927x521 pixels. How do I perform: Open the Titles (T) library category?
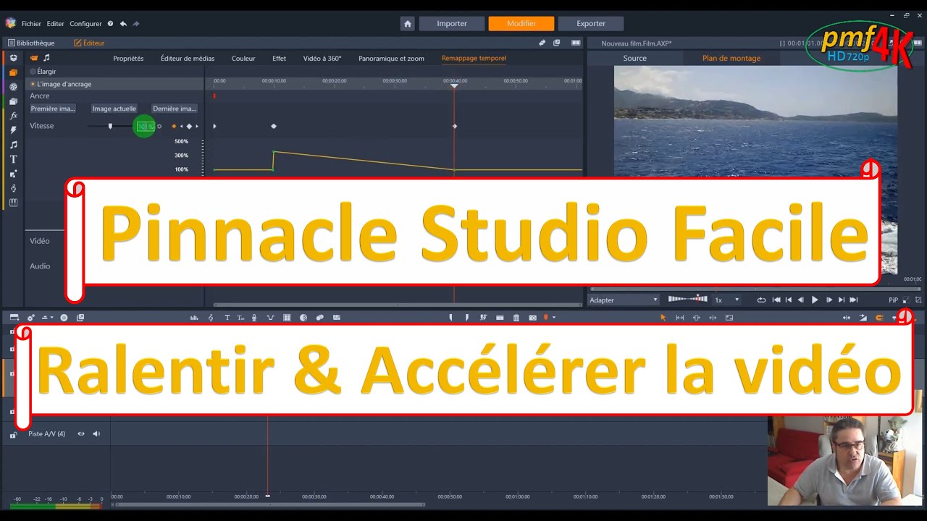tap(13, 159)
